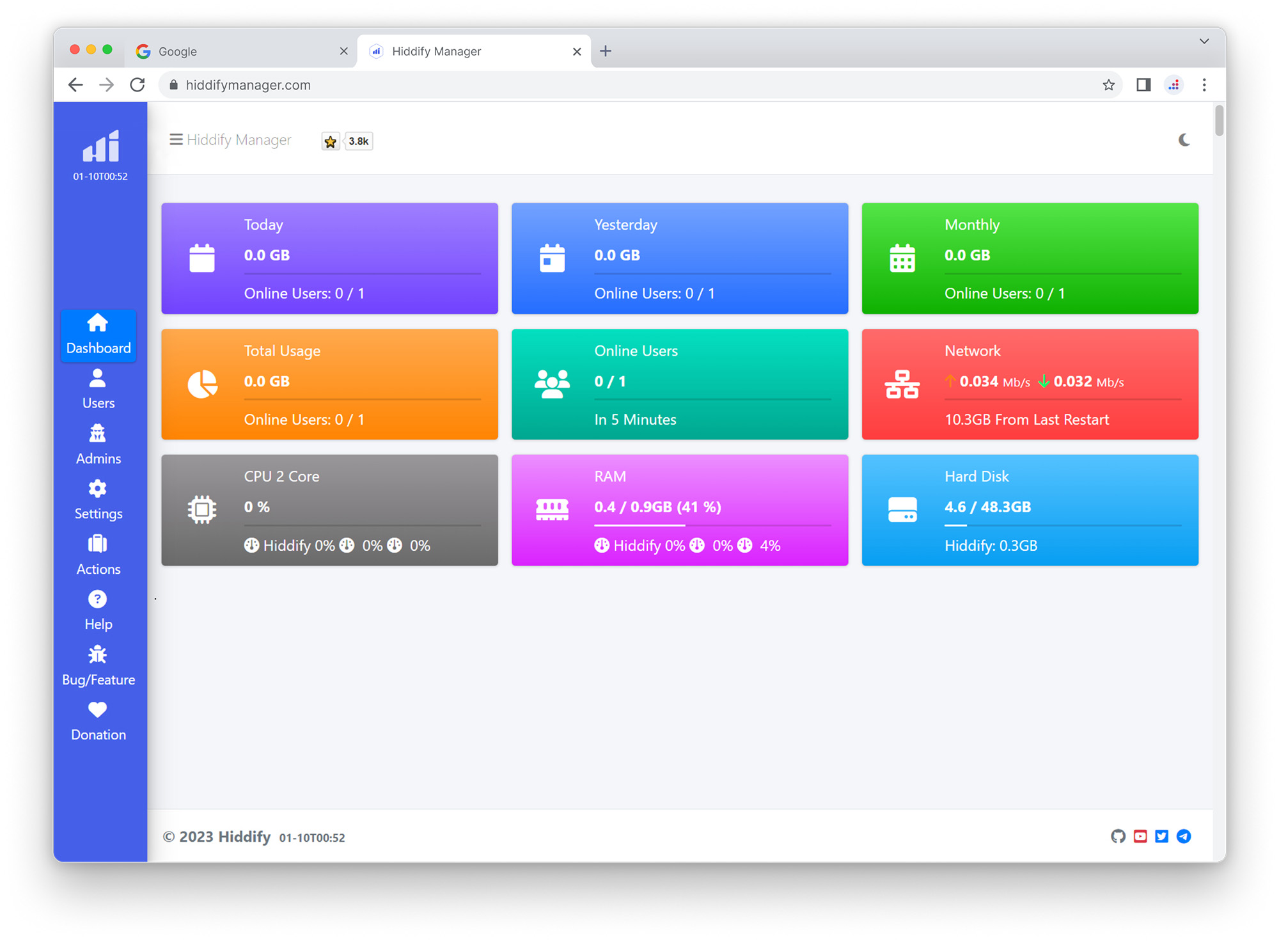Toggle dark mode moon icon

tap(1184, 139)
